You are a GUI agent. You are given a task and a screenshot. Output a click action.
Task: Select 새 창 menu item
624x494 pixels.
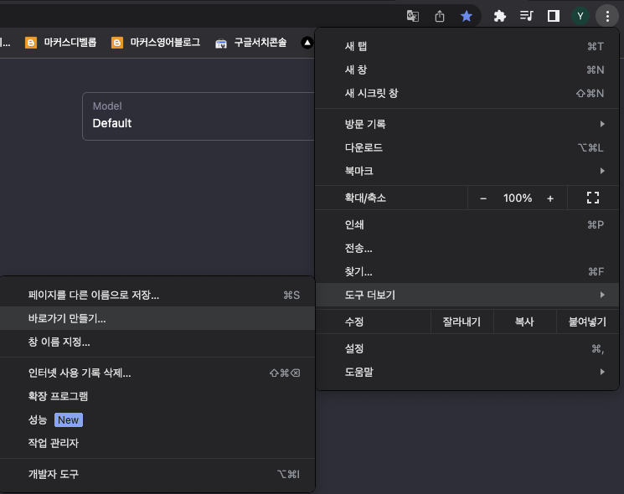point(467,70)
